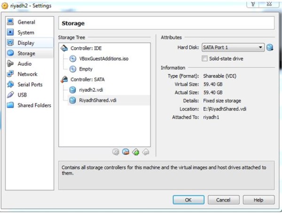This screenshot has width=282, height=213.
Task: Click the Cancel button
Action: pos(224,200)
